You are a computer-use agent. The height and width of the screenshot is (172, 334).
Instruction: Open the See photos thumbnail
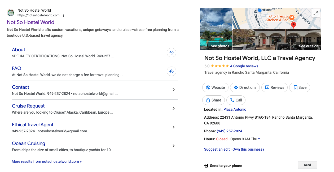[x=216, y=29]
